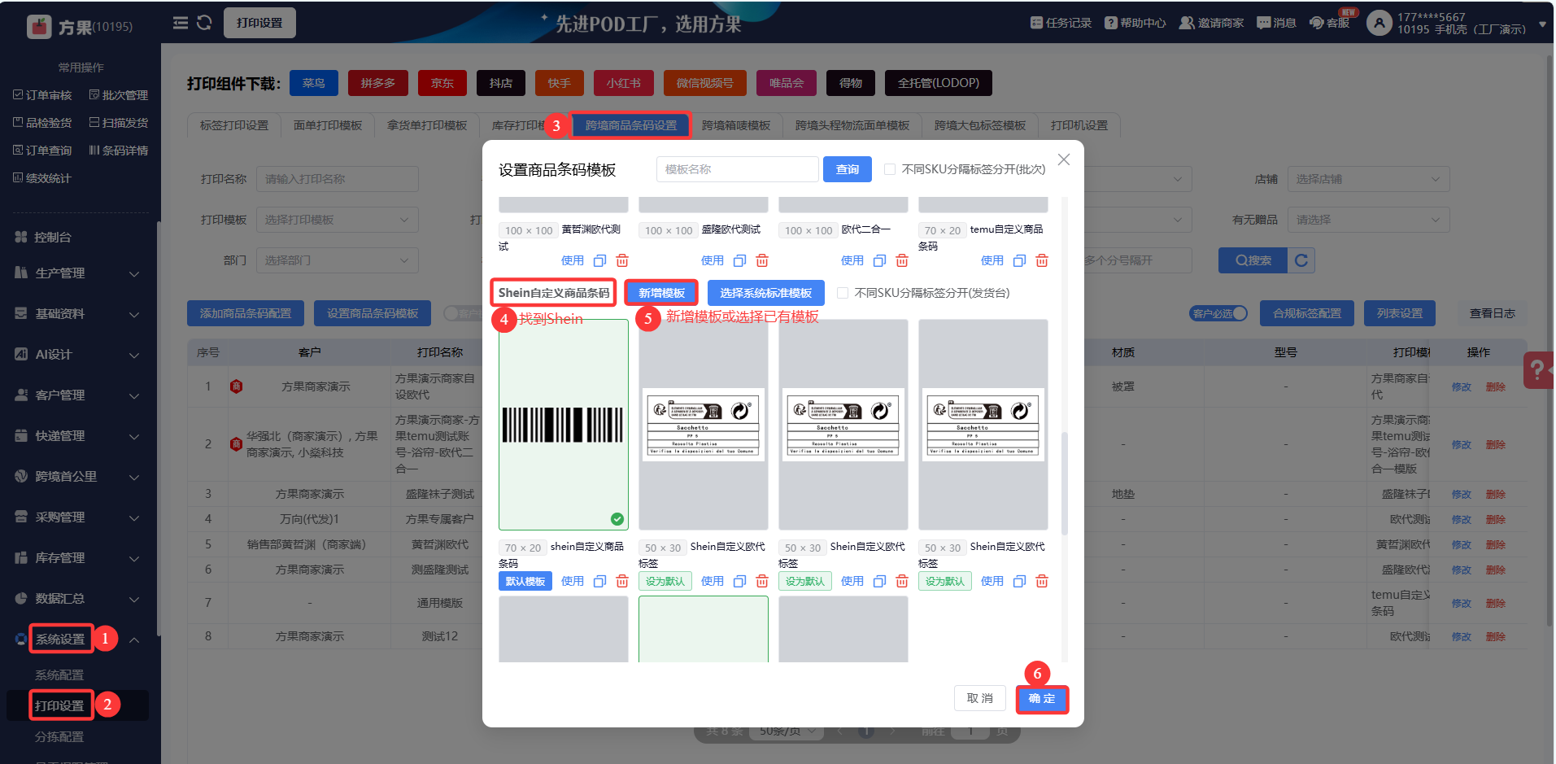Click 使用 for temu自定义商品条码 template

pos(992,260)
